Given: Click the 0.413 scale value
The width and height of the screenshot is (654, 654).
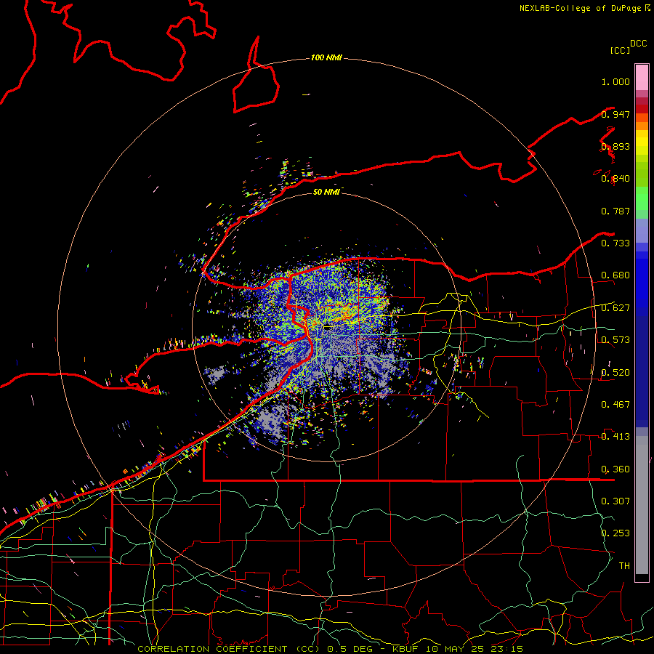Looking at the screenshot, I should 615,437.
